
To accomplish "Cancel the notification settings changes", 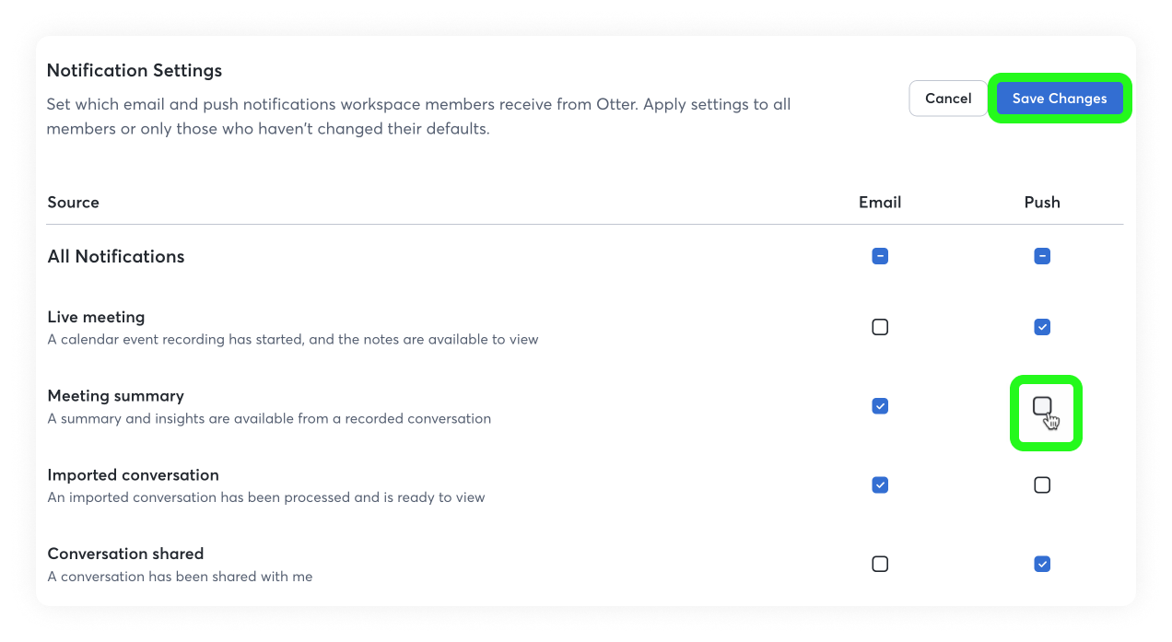I will tap(948, 99).
